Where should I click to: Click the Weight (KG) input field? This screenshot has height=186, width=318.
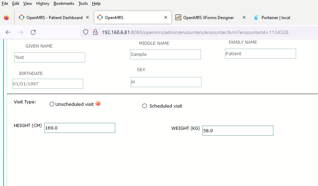pos(238,131)
